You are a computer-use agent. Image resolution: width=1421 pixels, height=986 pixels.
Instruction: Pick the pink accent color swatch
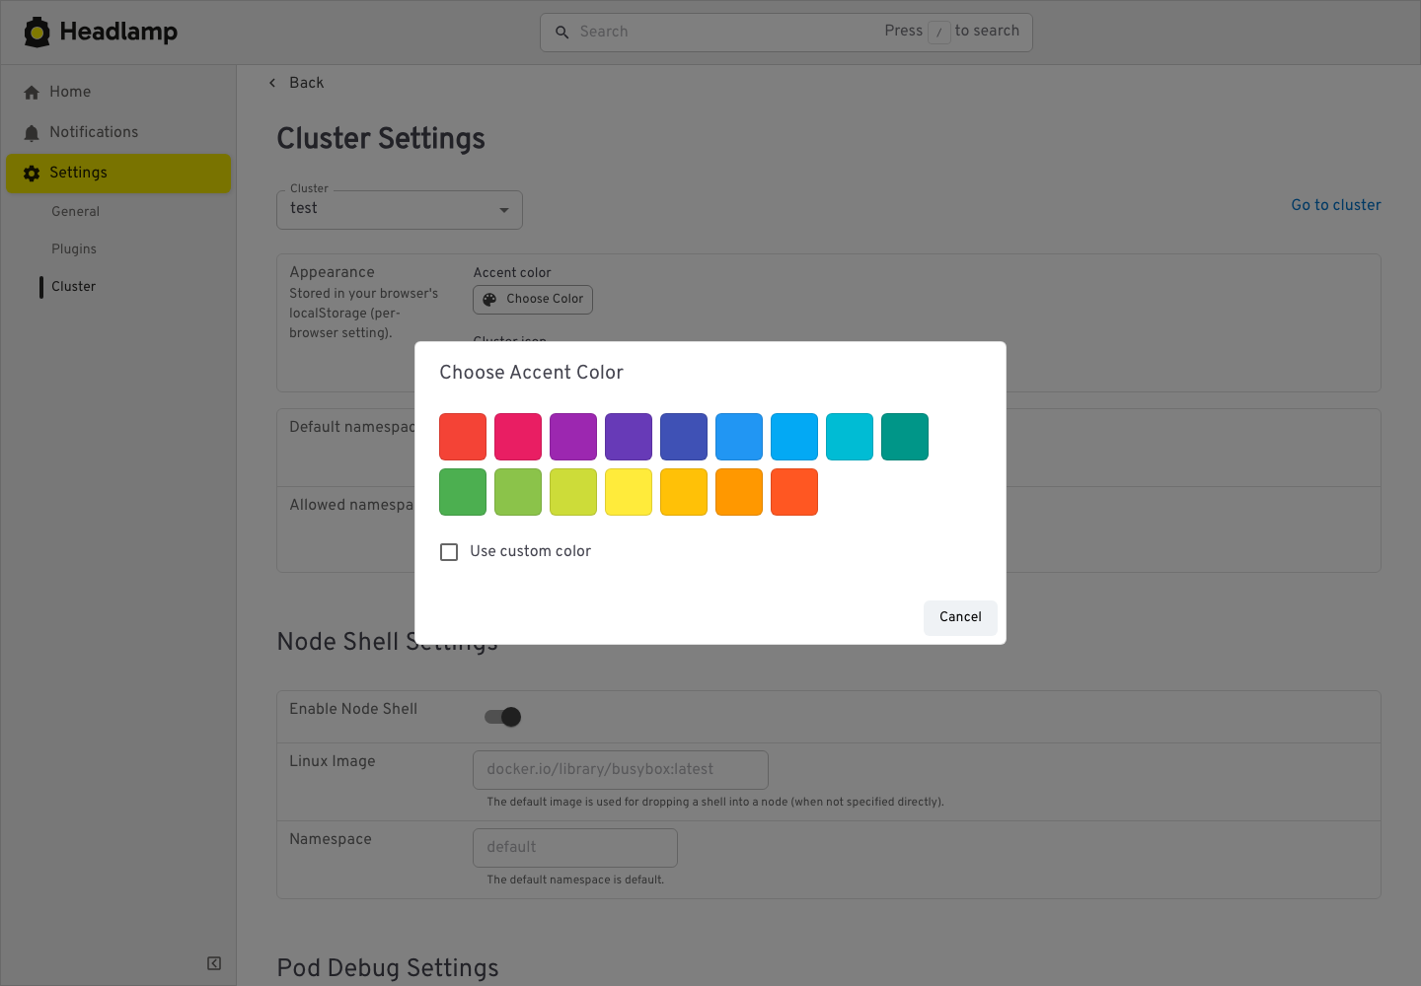pos(518,437)
